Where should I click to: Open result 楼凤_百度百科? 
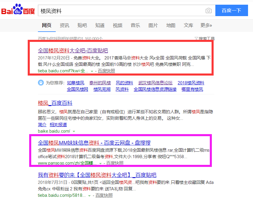coord(55,103)
